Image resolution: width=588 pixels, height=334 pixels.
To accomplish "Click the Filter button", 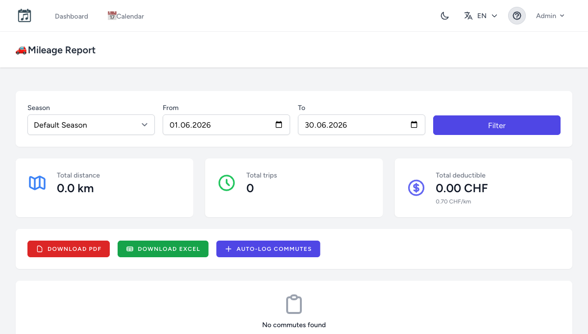I will 497,125.
